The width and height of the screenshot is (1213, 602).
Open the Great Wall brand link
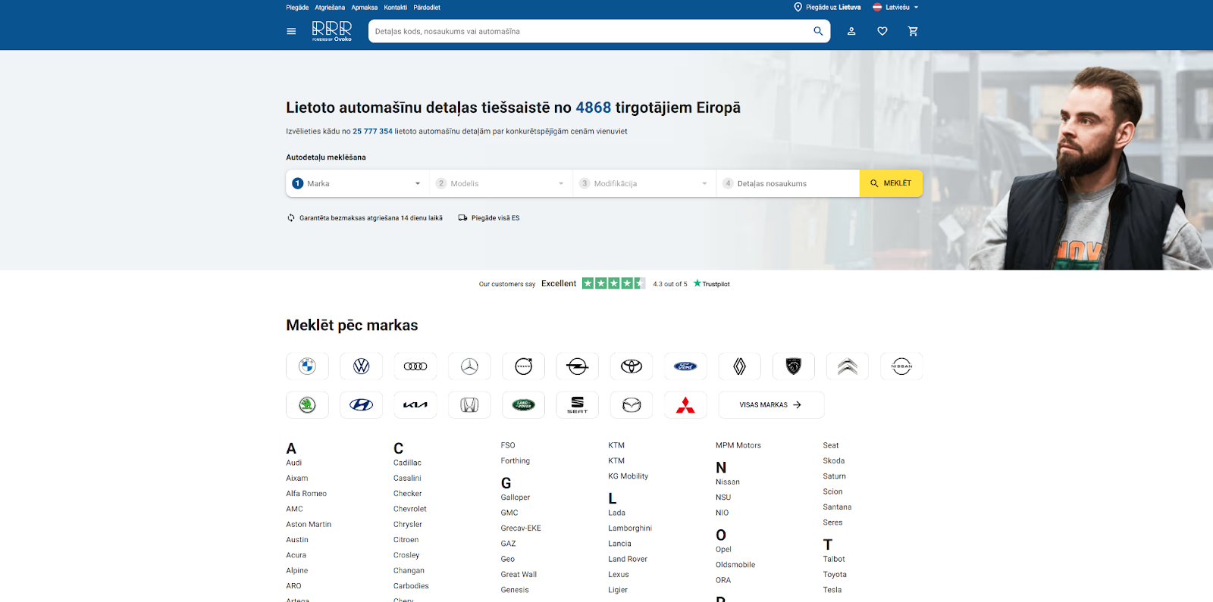519,575
